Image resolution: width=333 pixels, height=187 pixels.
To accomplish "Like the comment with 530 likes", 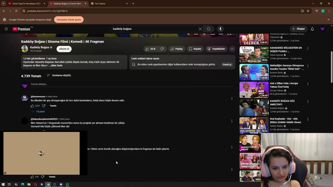I will 32,177.
